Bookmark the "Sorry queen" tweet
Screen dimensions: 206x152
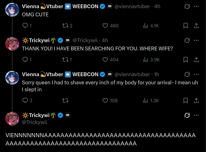tap(186, 101)
